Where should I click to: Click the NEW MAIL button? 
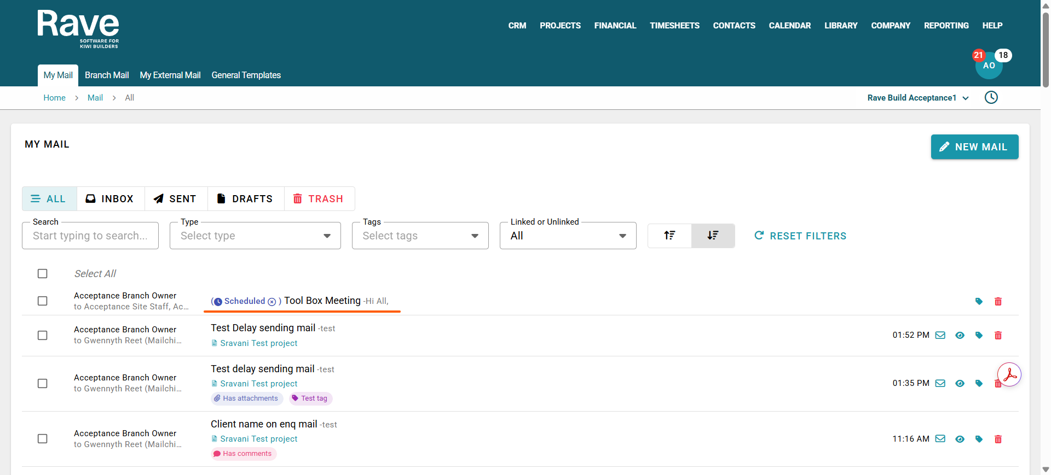point(974,146)
